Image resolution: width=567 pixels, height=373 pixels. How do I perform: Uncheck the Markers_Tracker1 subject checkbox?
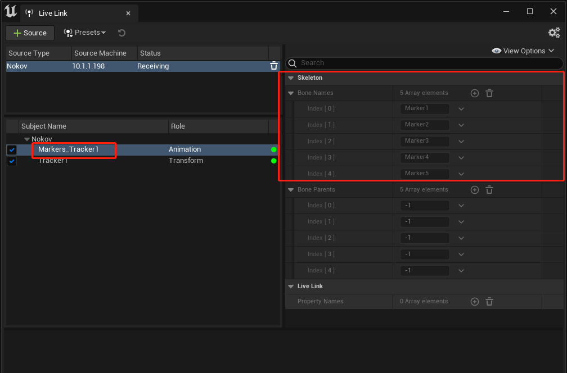12,149
